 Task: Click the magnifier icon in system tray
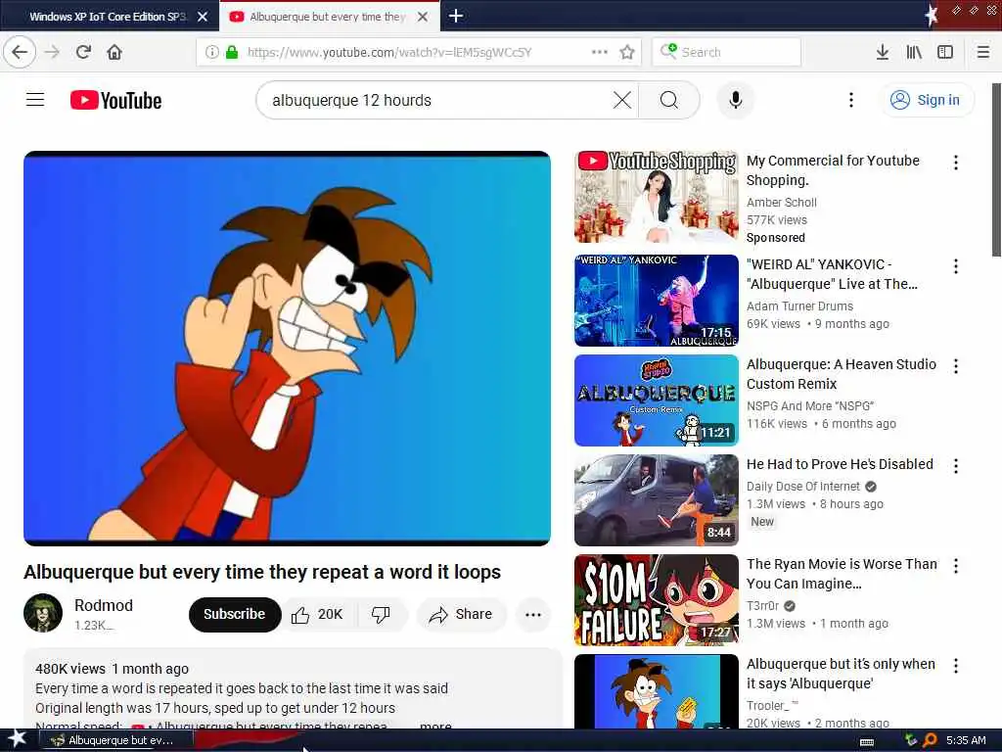coord(930,740)
